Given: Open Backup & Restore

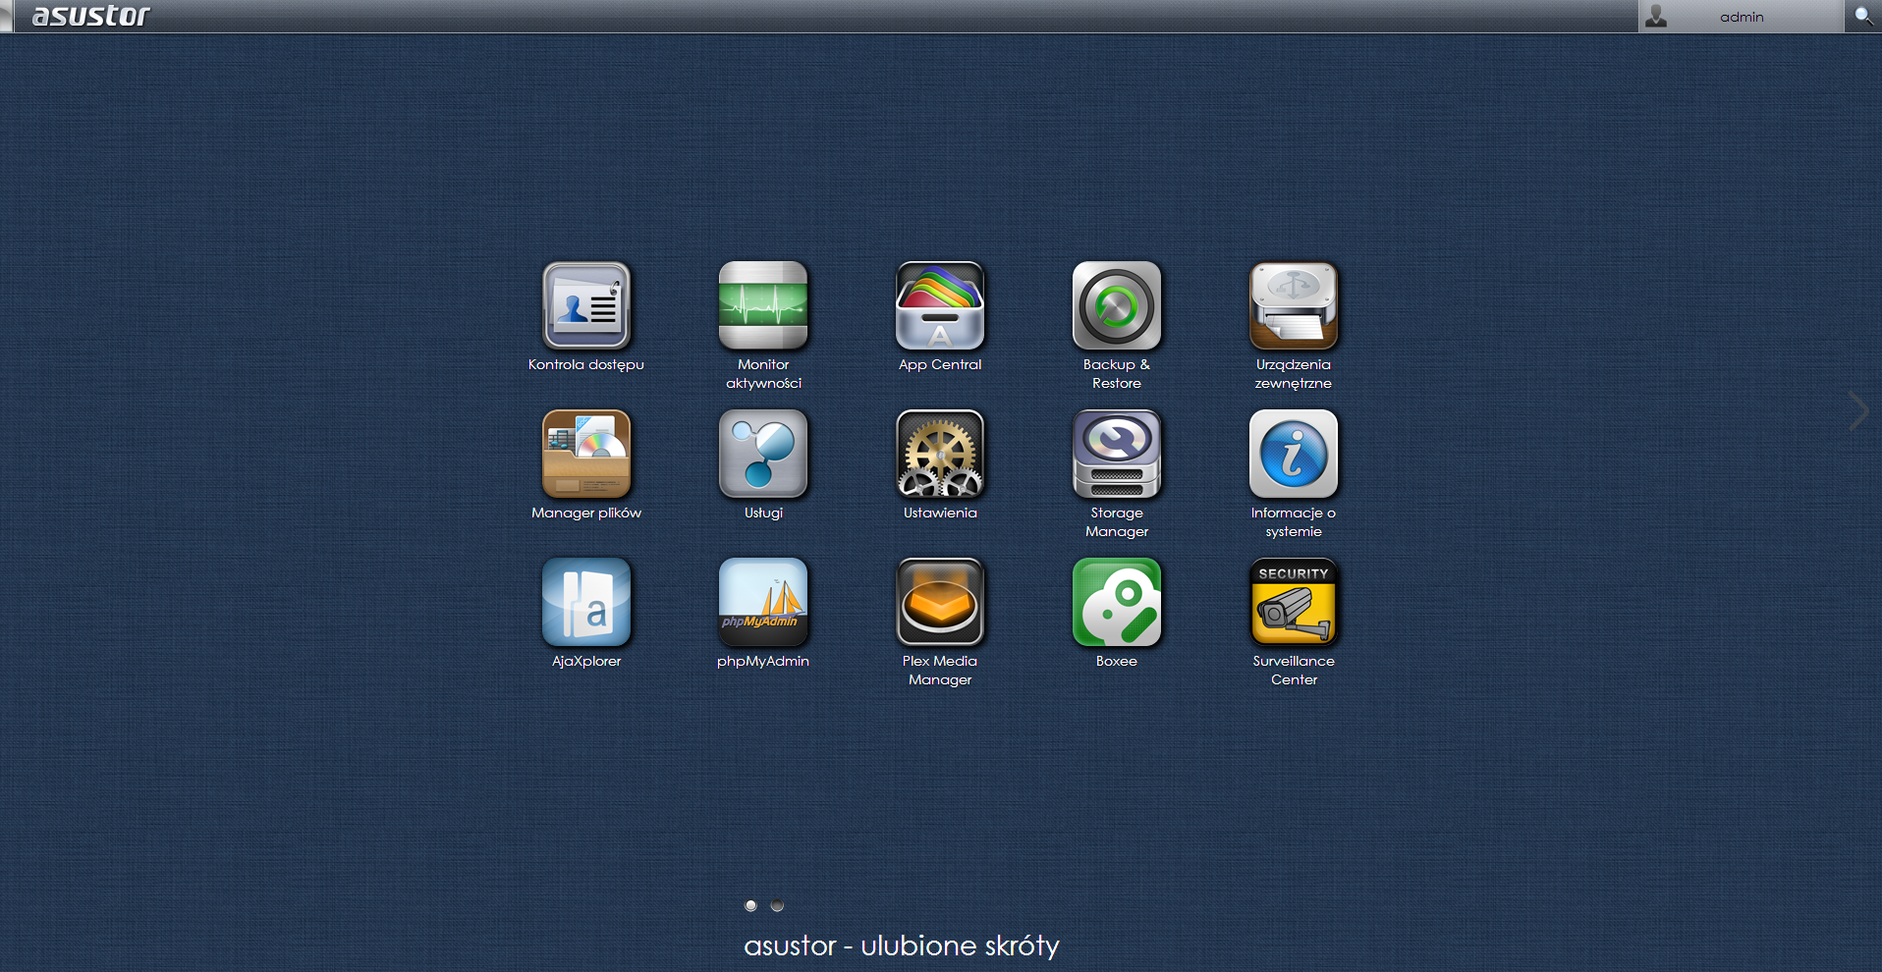Looking at the screenshot, I should pyautogui.click(x=1117, y=305).
